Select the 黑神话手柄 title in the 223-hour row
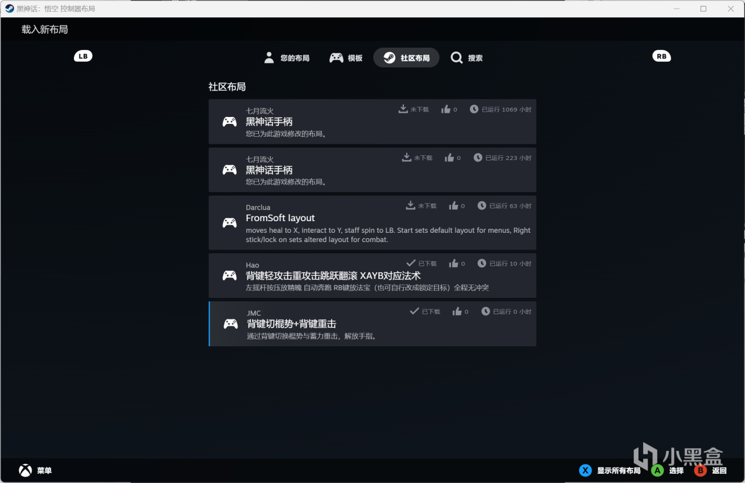This screenshot has width=745, height=483. 269,170
